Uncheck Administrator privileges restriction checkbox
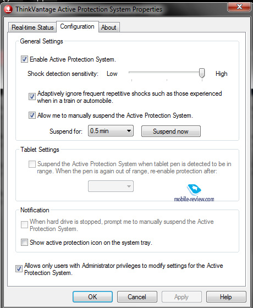 (x=19, y=269)
